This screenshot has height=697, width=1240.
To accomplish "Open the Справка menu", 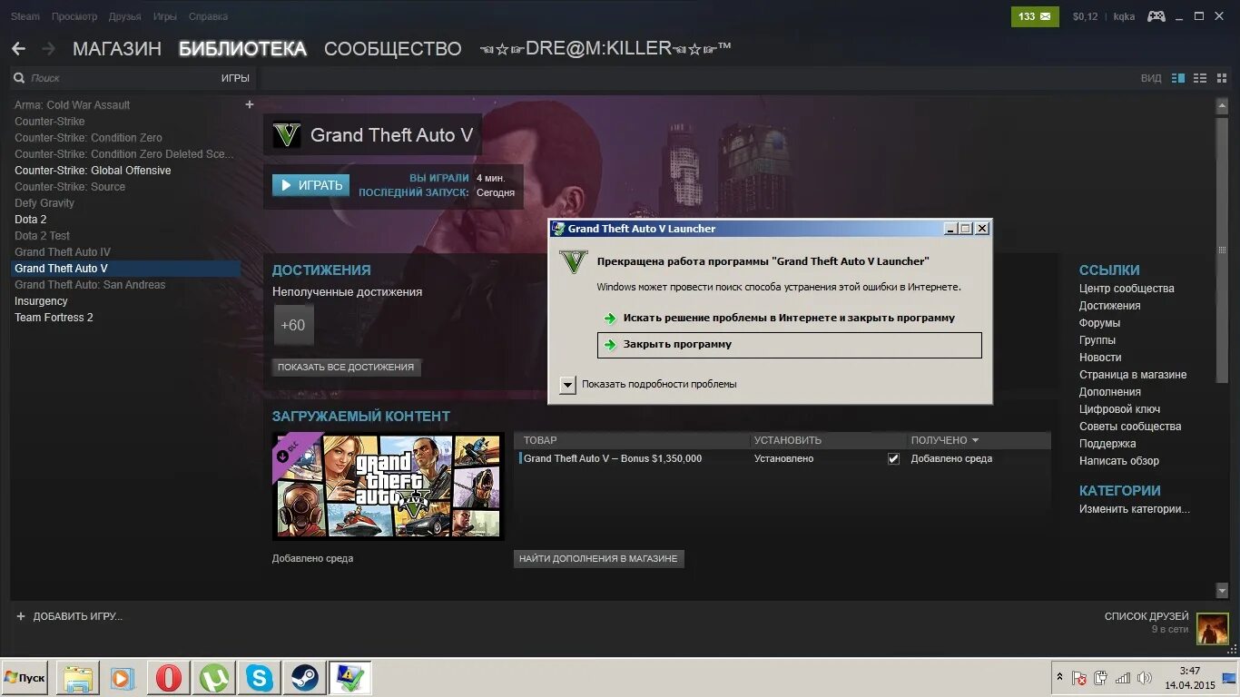I will [208, 16].
